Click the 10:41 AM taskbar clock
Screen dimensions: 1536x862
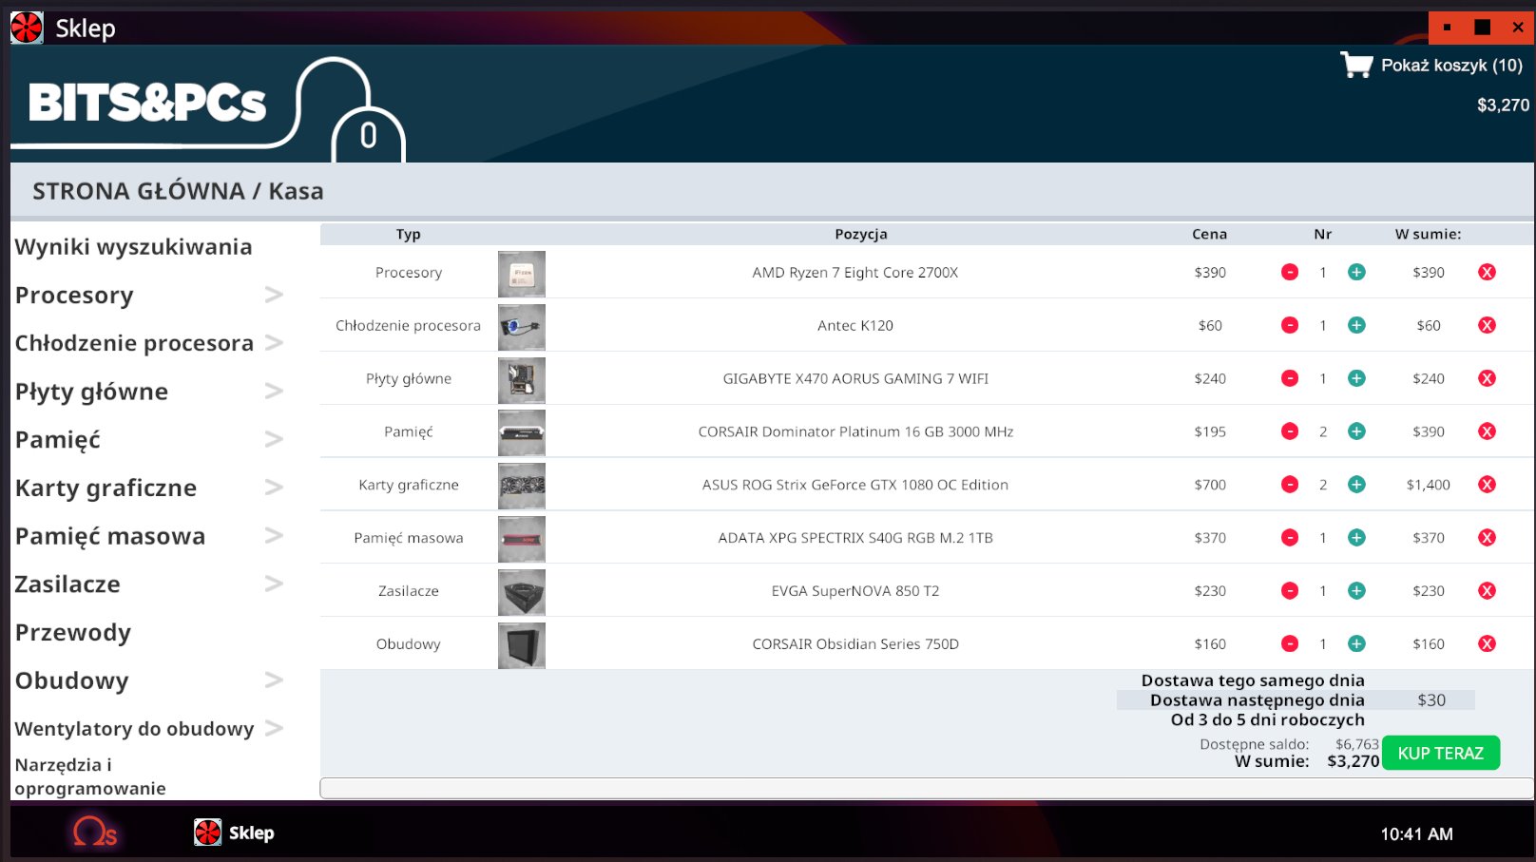(1416, 833)
